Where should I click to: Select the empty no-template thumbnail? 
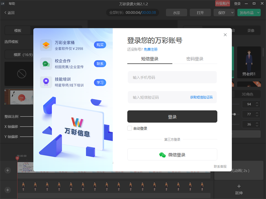tap(19, 74)
